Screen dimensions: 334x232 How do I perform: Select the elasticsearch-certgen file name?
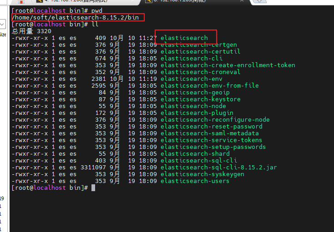[x=199, y=44]
